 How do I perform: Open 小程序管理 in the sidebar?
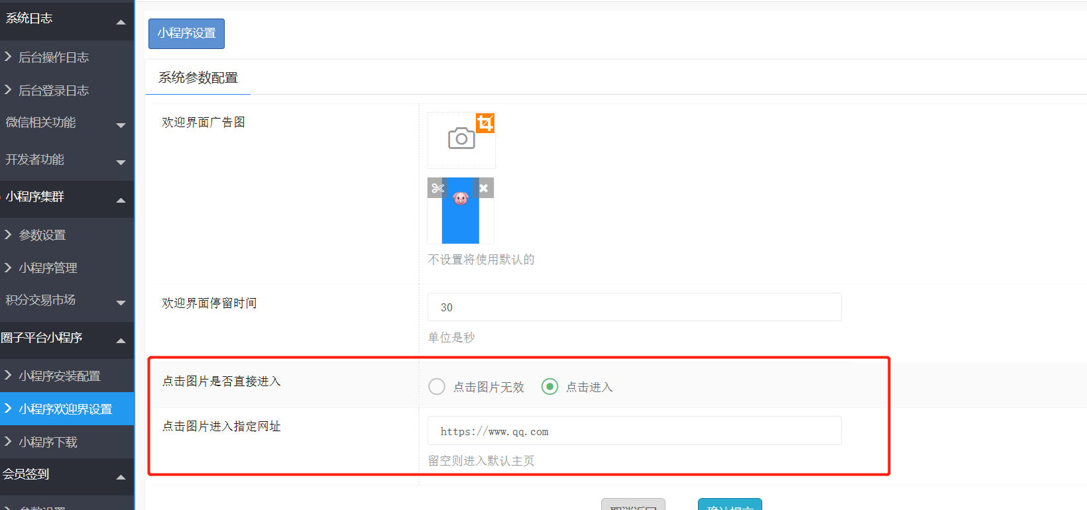pos(48,268)
